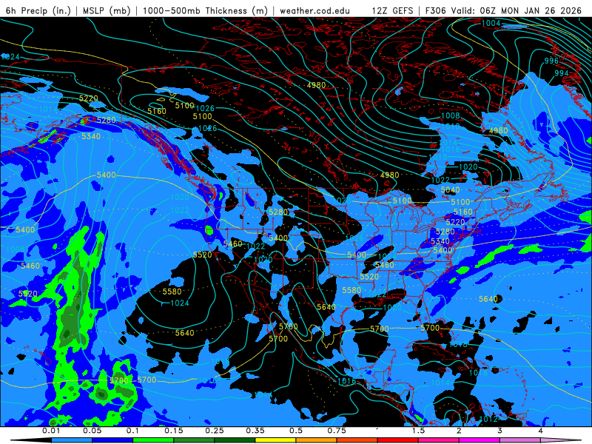Click the pale arrow at legend's high end
This screenshot has height=444, width=592.
coord(561,440)
